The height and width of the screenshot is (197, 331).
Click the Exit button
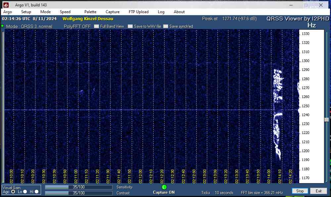coord(318,191)
